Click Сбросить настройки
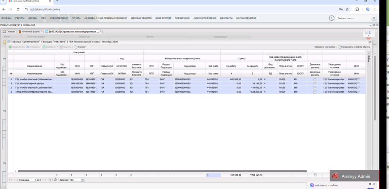 coord(325,47)
